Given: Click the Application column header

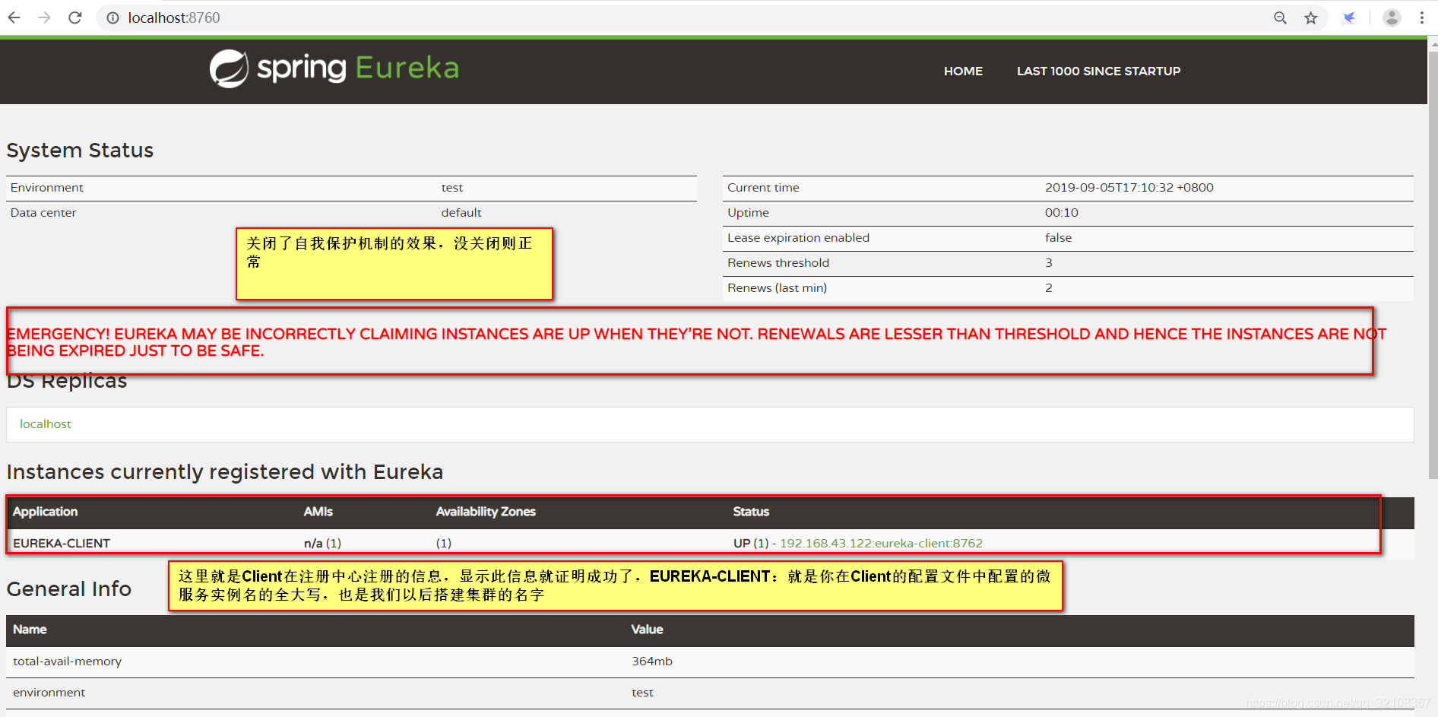Looking at the screenshot, I should pos(45,512).
